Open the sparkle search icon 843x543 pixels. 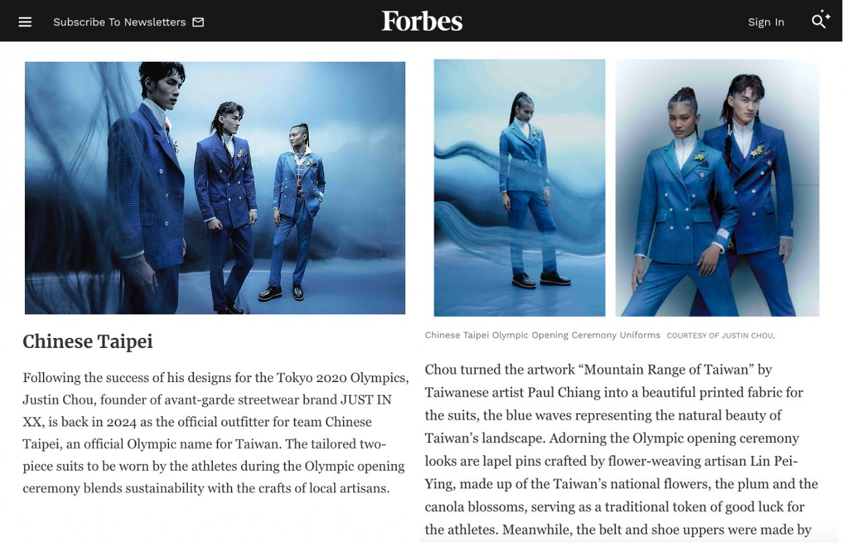821,20
